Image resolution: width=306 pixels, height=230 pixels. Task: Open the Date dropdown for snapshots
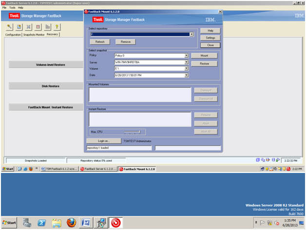[x=186, y=75]
